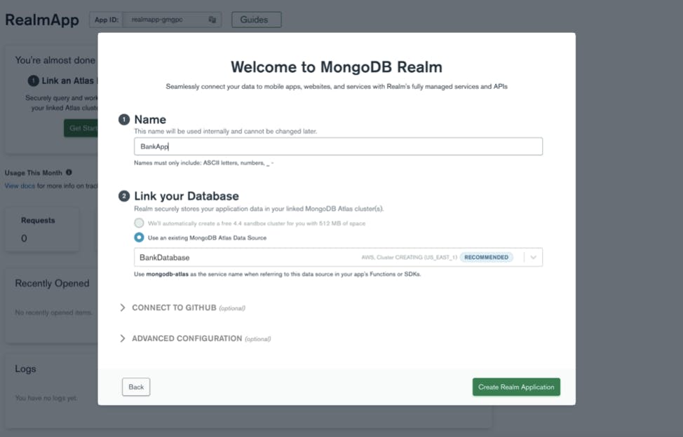Open the Guides panel
683x437 pixels.
256,20
